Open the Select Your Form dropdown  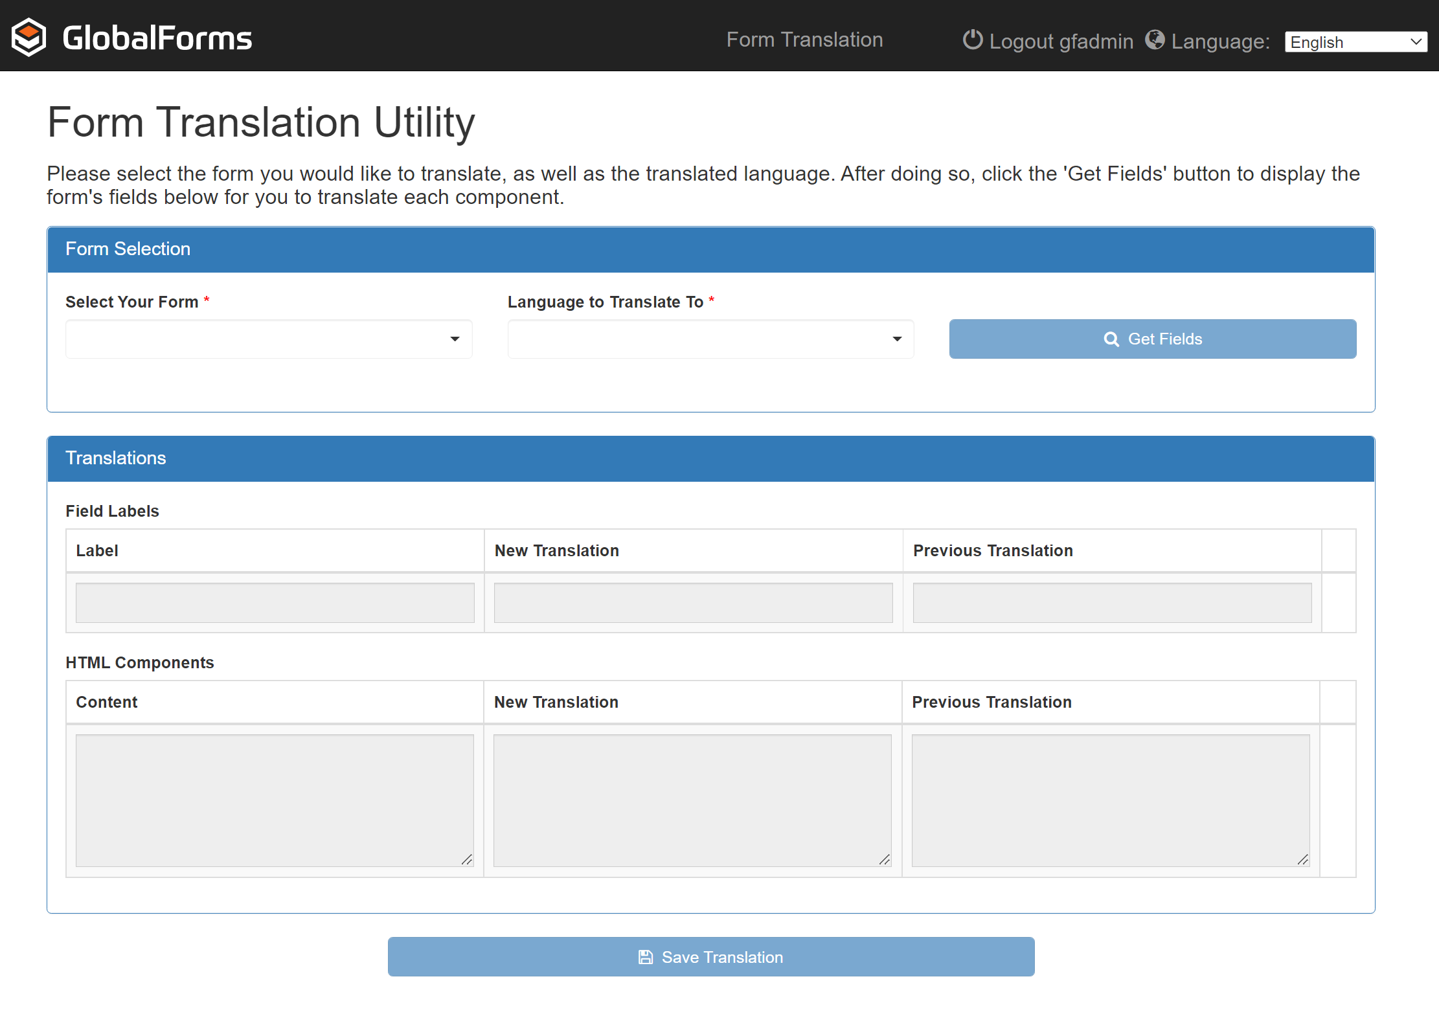pyautogui.click(x=269, y=339)
